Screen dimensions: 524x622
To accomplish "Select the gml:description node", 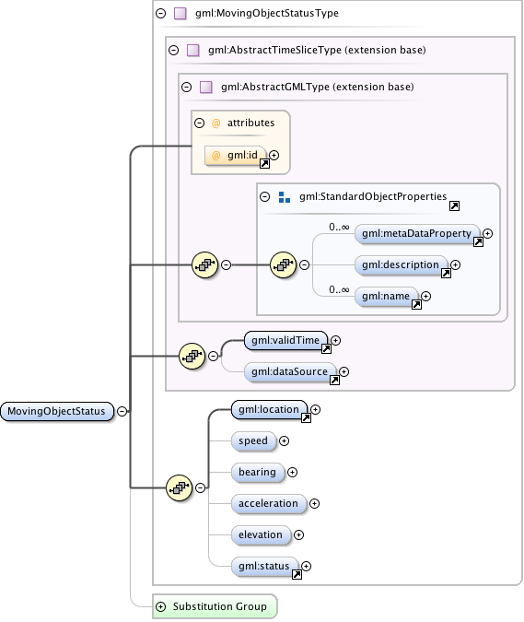I will click(401, 265).
